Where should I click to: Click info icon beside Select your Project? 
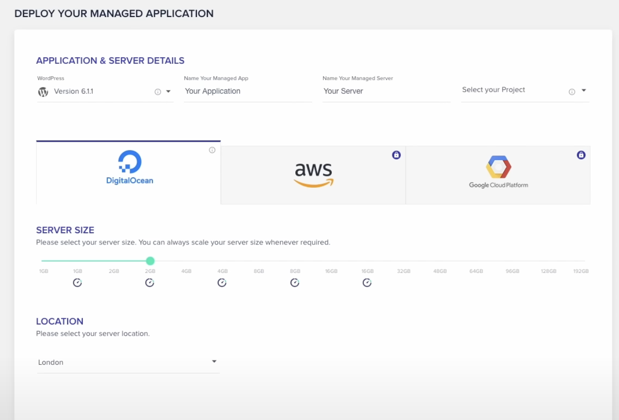point(572,92)
